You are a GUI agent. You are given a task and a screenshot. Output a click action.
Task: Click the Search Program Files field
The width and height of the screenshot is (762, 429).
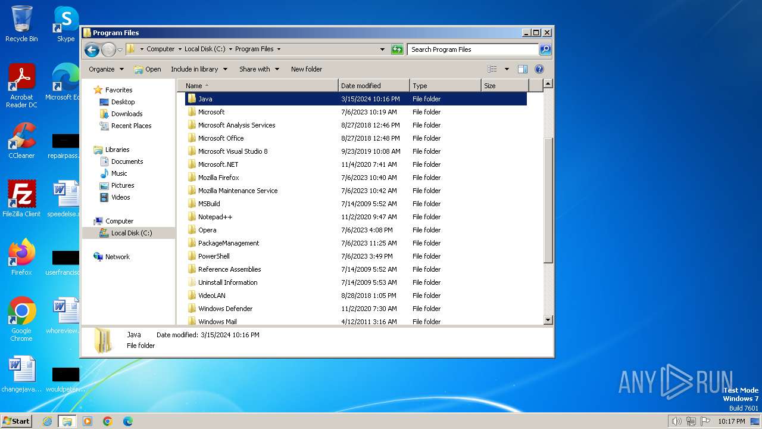pos(473,49)
